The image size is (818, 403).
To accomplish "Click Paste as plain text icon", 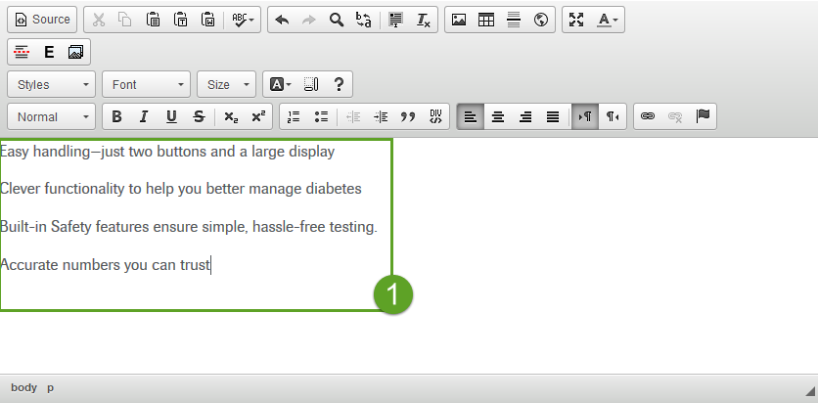I will 180,20.
